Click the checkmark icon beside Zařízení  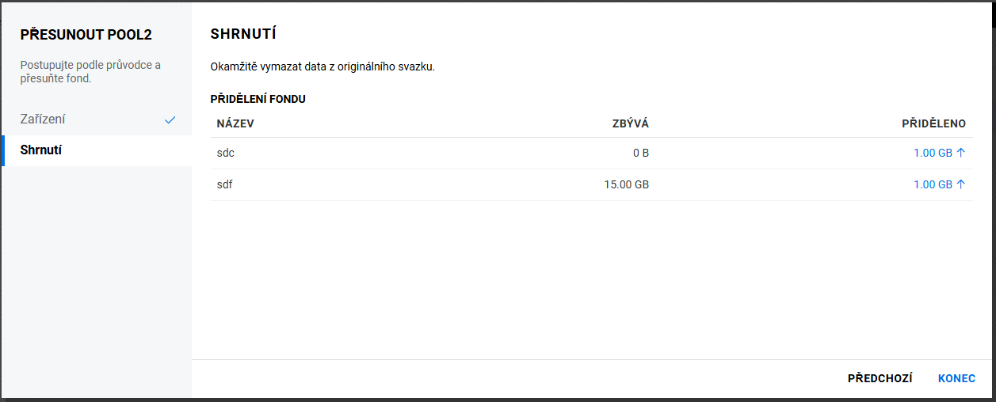pos(170,120)
